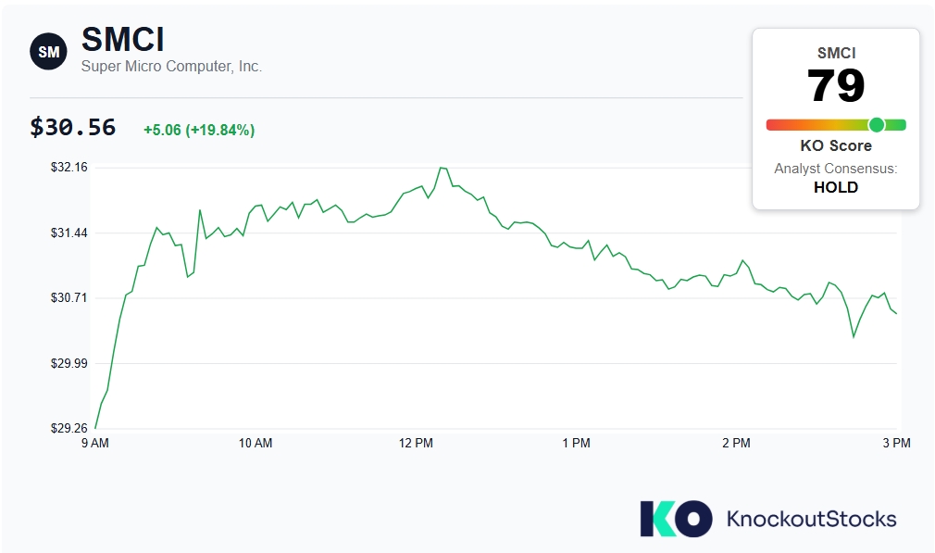This screenshot has height=553, width=935.
Task: Click the 3 PM time axis label
Action: 897,444
